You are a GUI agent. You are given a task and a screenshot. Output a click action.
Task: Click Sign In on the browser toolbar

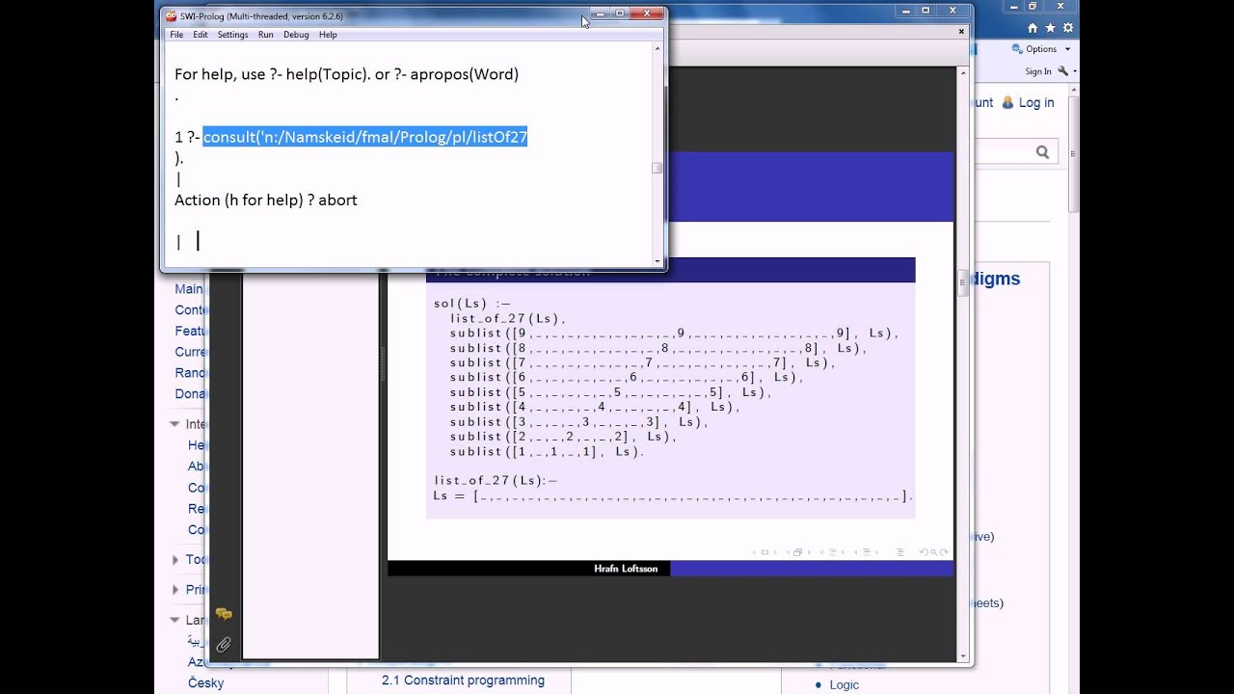pos(1038,71)
